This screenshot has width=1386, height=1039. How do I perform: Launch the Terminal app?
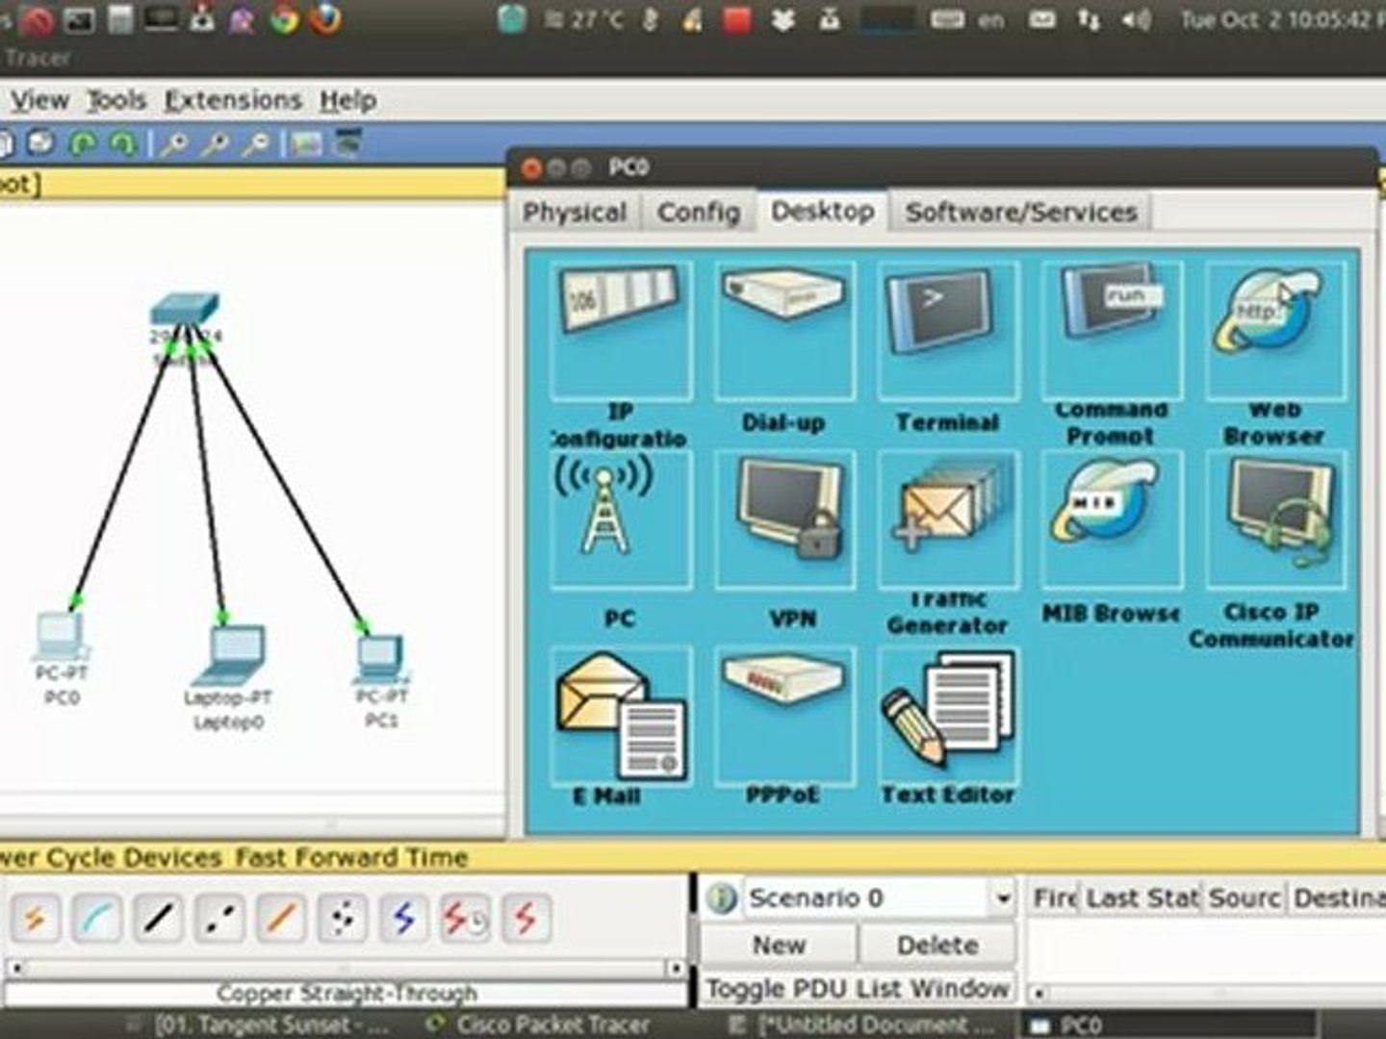click(948, 330)
